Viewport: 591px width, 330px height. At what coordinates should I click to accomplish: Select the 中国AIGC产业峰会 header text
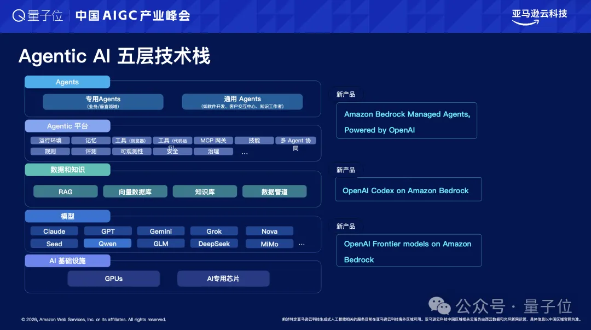(x=132, y=15)
